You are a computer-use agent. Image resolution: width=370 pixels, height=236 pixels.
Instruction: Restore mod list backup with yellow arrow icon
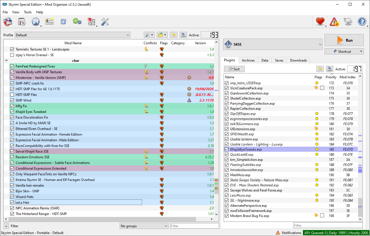tap(173, 35)
